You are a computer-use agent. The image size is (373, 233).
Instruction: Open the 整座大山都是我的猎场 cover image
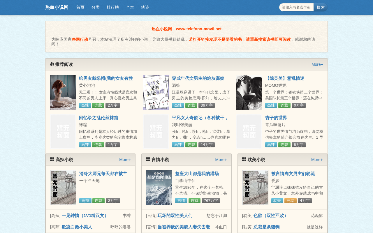tap(159, 188)
